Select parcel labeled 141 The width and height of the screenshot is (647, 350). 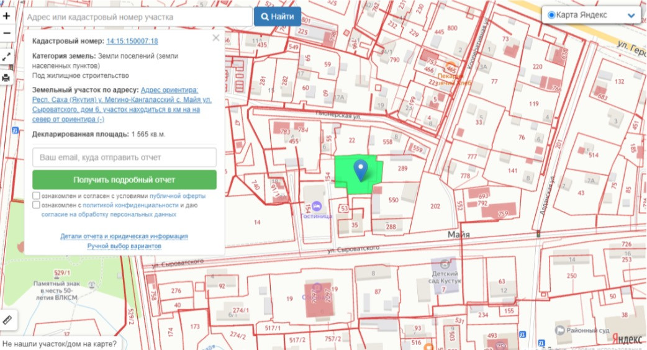(x=512, y=171)
